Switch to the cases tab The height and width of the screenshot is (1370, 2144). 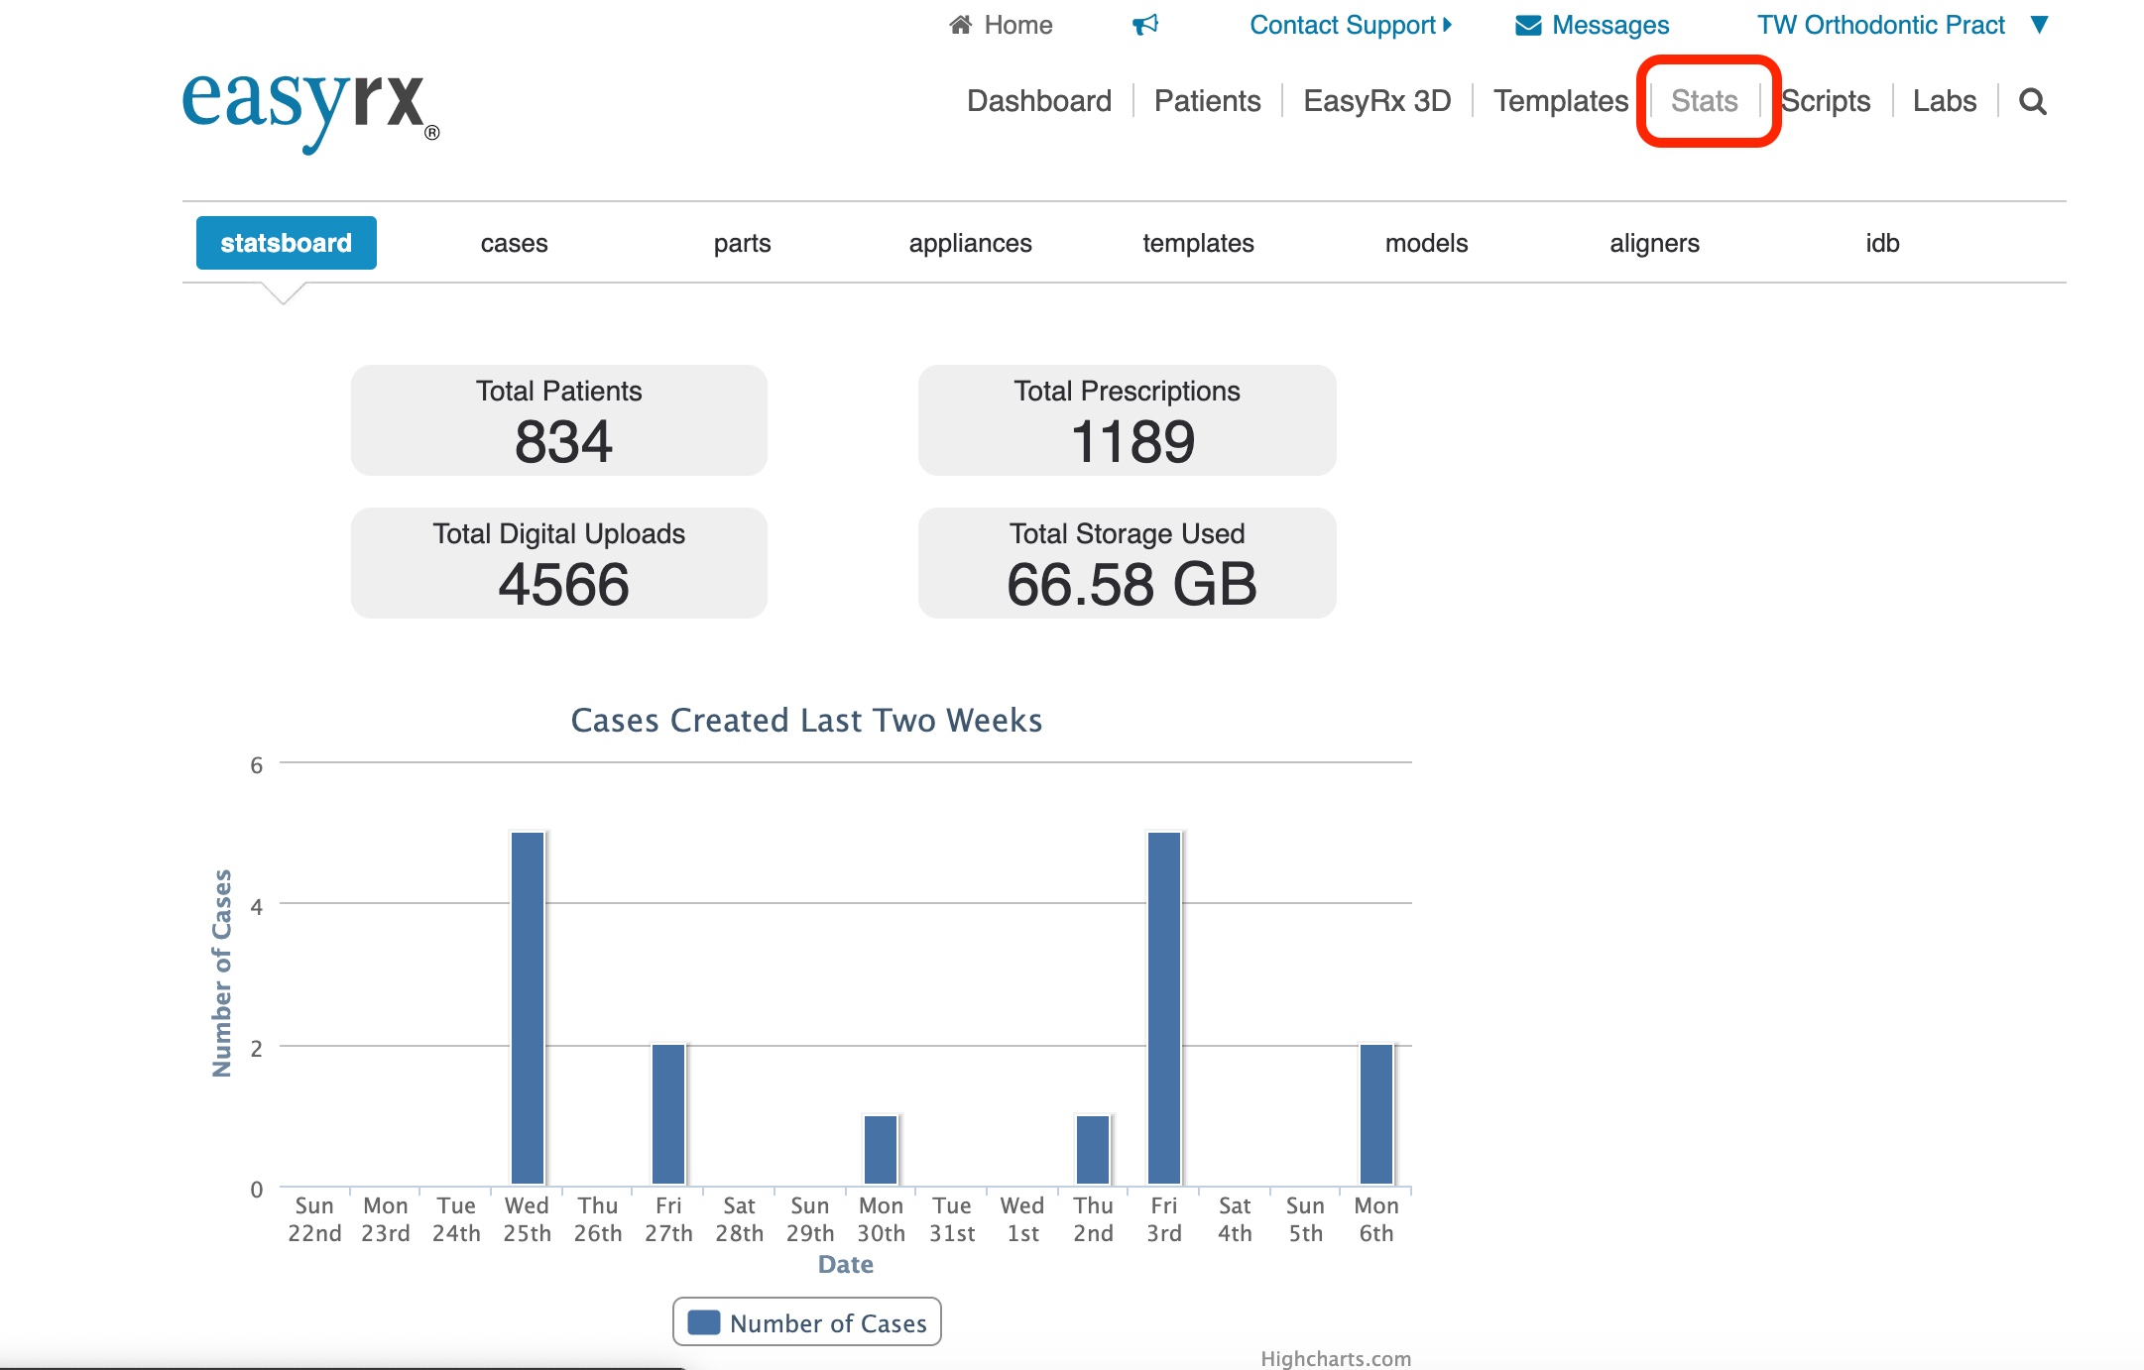click(514, 243)
